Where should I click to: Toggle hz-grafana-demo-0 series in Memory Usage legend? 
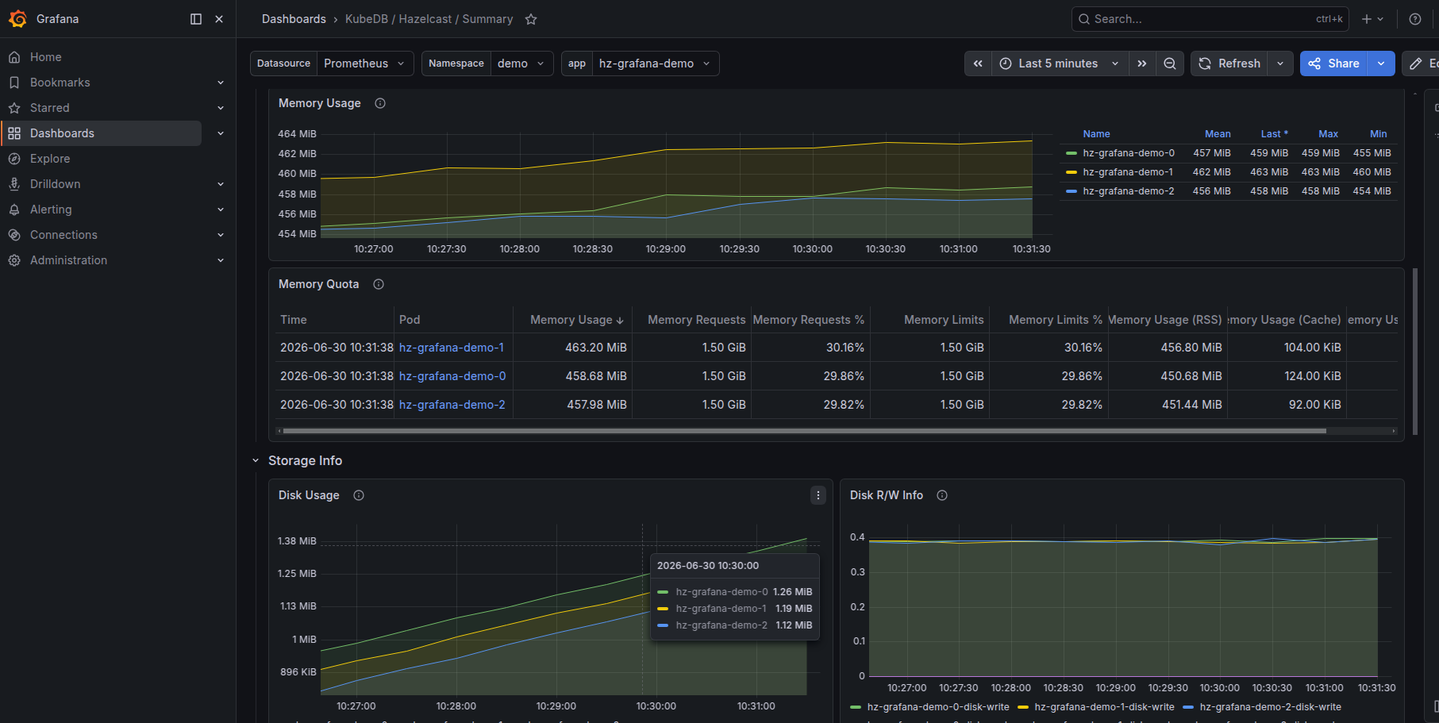point(1128,153)
